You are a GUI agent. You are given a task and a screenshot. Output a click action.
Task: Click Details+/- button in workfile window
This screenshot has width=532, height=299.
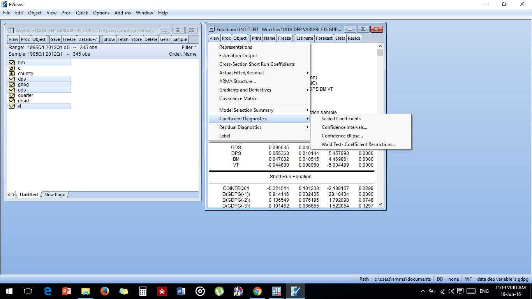coord(88,39)
